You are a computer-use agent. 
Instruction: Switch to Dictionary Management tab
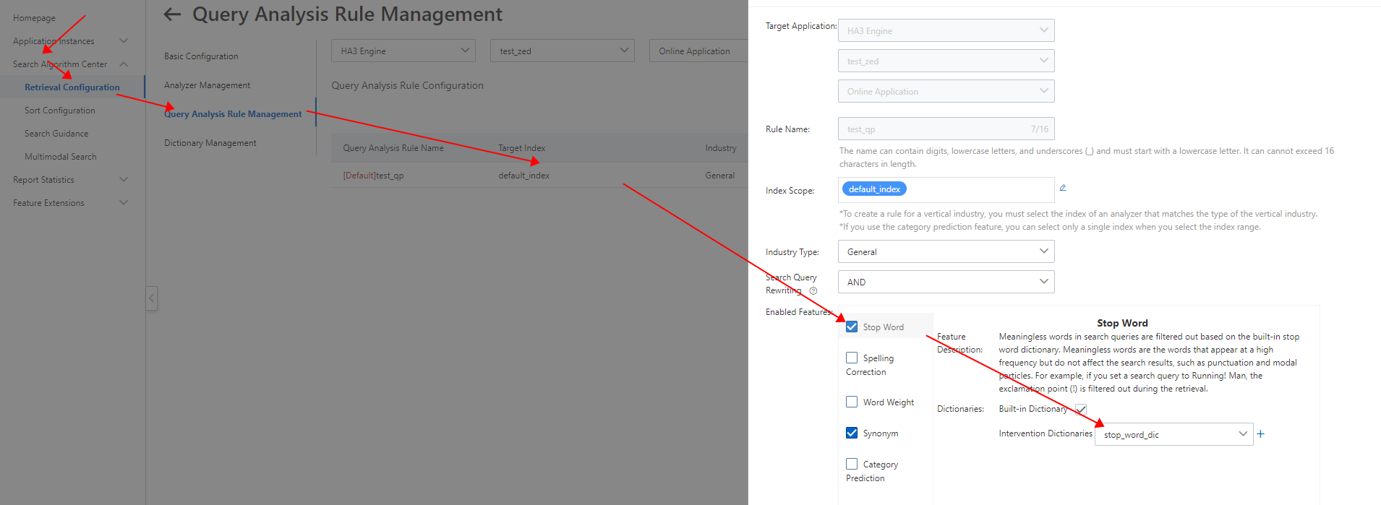click(210, 143)
